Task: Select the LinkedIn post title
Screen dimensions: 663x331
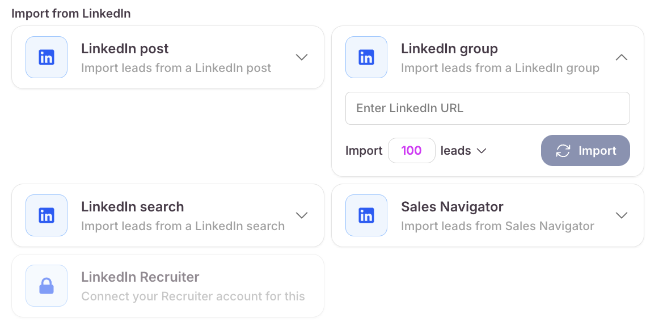Action: tap(125, 49)
